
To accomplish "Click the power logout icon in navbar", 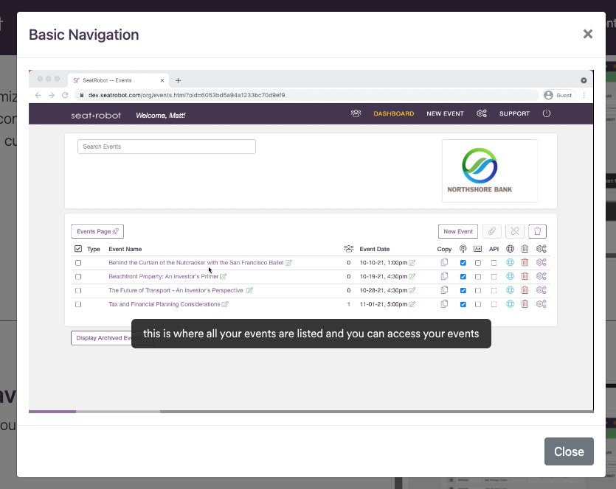I will point(547,113).
